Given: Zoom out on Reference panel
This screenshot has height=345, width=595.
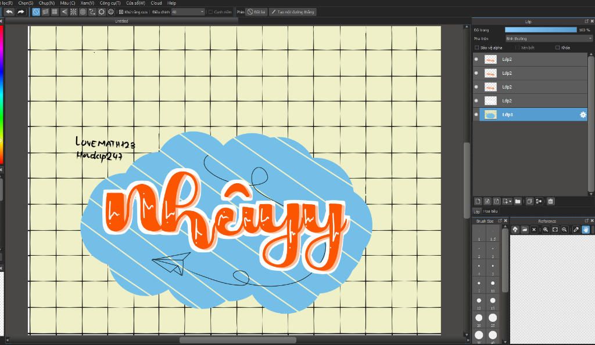Looking at the screenshot, I should point(564,230).
